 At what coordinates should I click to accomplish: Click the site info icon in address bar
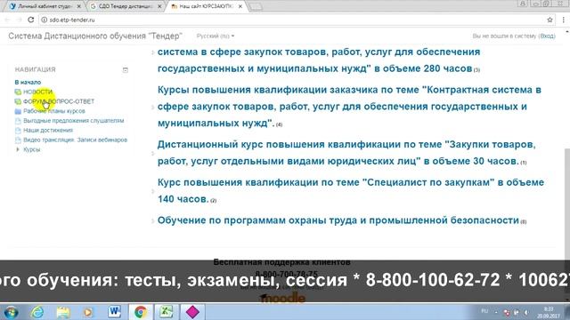coord(44,20)
